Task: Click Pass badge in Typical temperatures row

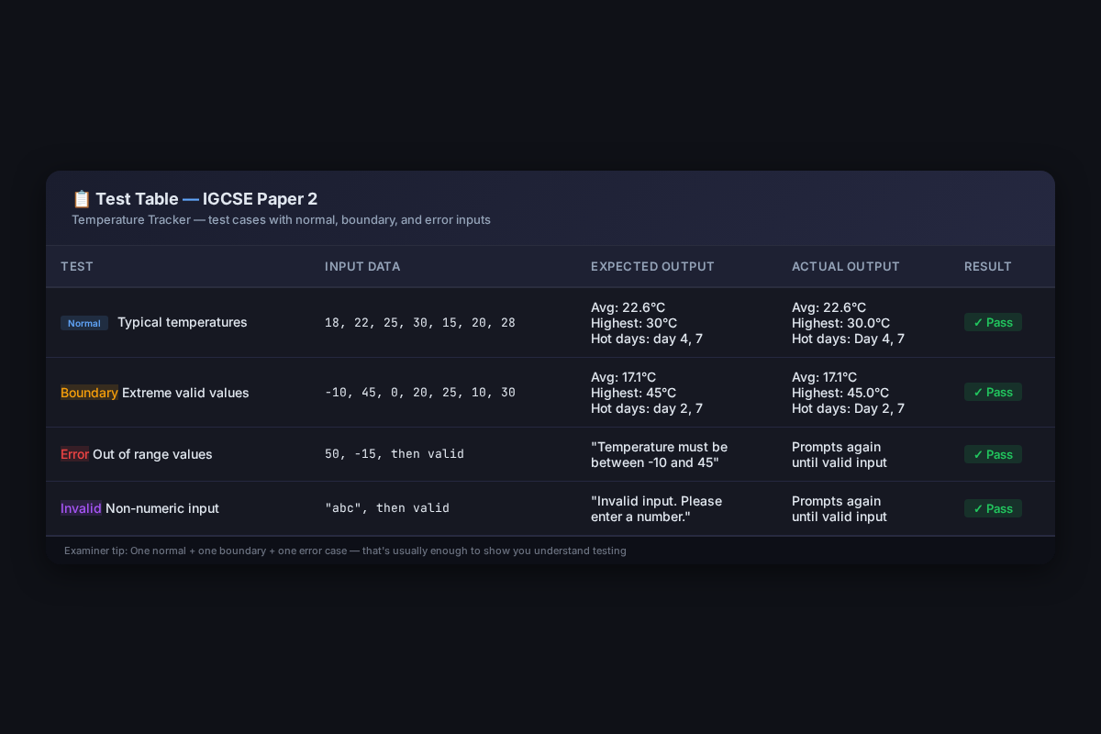Action: 993,323
